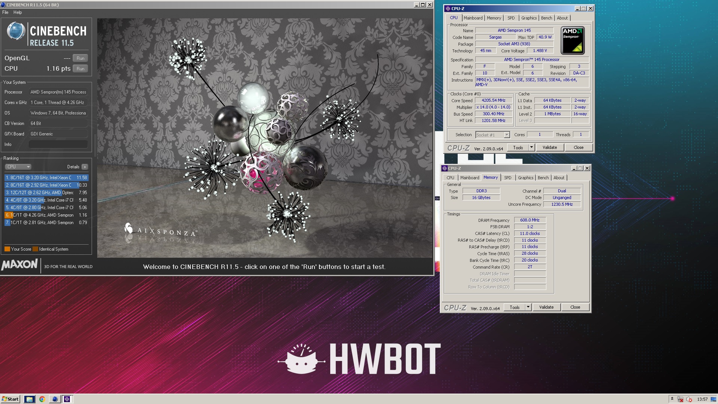Viewport: 718px width, 404px height.
Task: Click the Cinebench title bar app icon
Action: tap(3, 5)
